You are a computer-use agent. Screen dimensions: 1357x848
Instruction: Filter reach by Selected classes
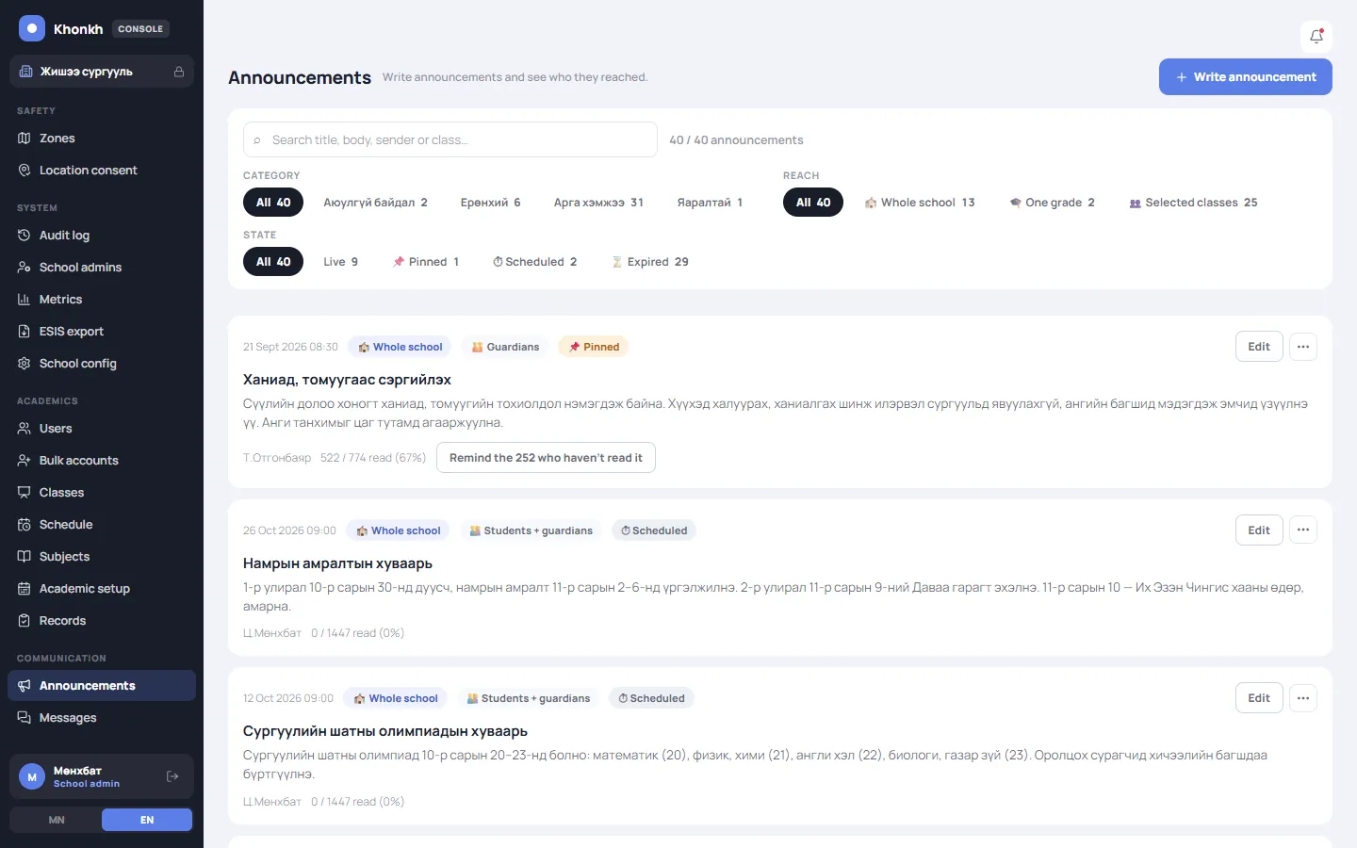click(1193, 203)
